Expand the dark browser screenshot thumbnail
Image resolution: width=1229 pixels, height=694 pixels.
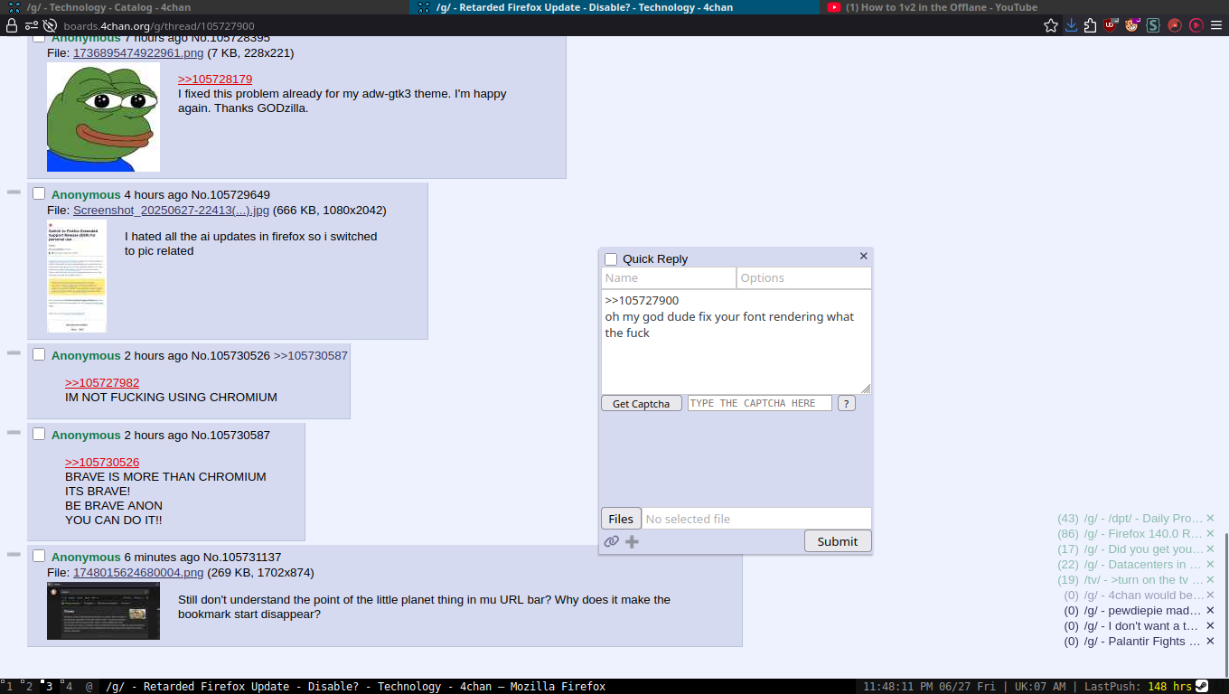click(103, 611)
